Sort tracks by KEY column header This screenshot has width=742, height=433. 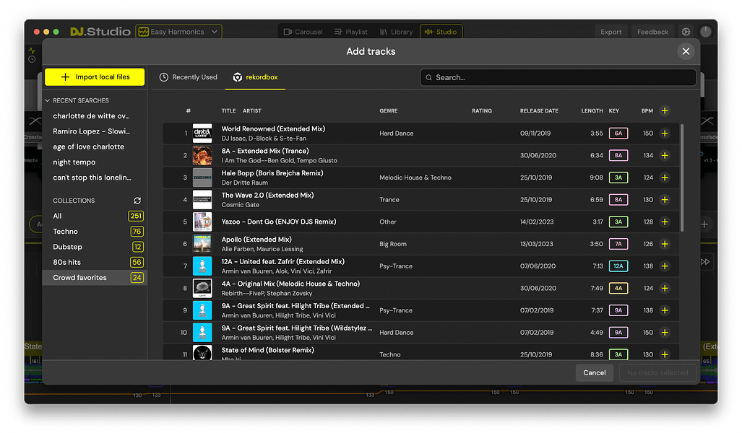[x=614, y=110]
